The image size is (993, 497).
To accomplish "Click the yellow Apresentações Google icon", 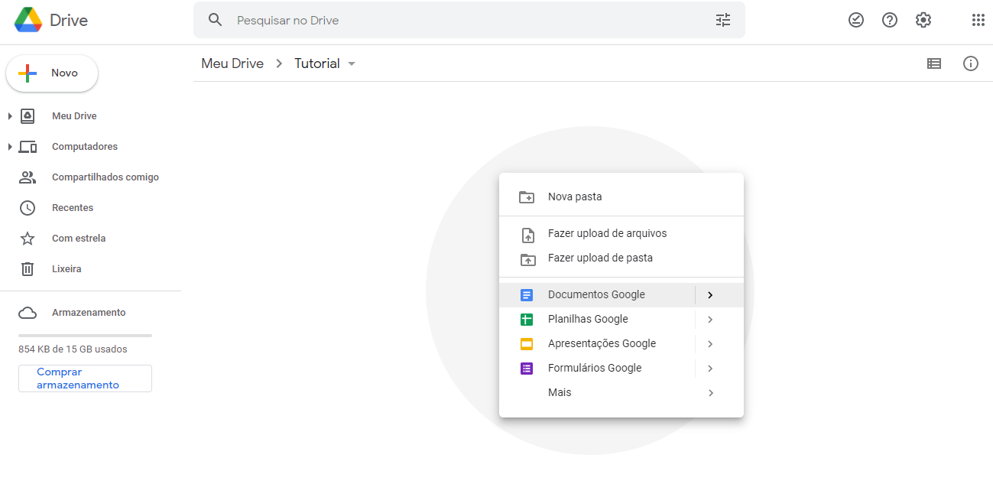I will coord(527,343).
